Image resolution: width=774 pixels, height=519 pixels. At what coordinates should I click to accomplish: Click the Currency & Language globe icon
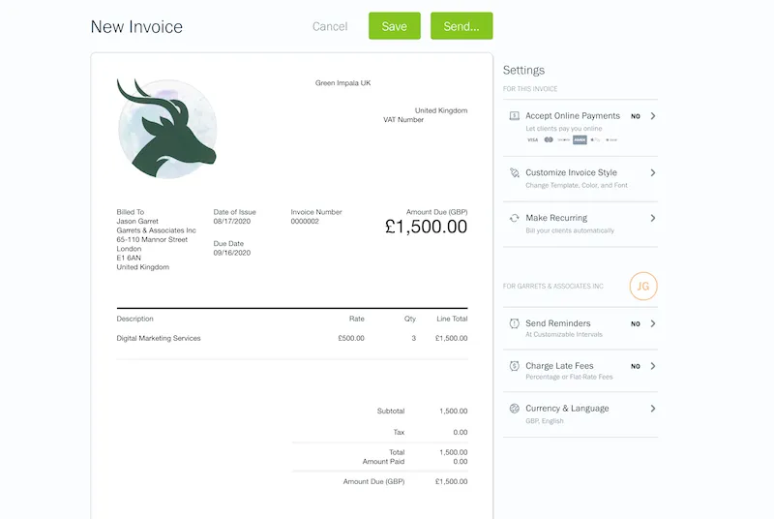pos(515,409)
